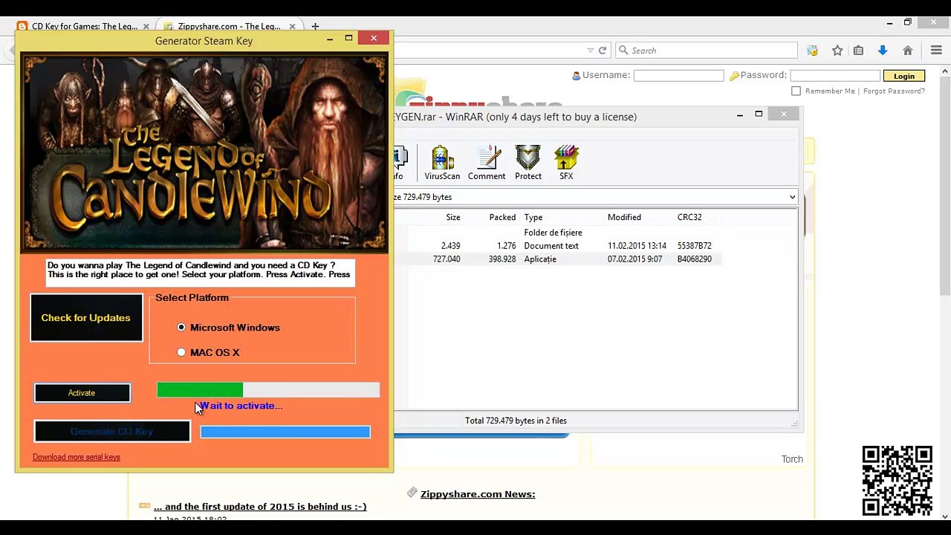Sort WinRAR files by Packed column
951x535 pixels.
click(502, 217)
